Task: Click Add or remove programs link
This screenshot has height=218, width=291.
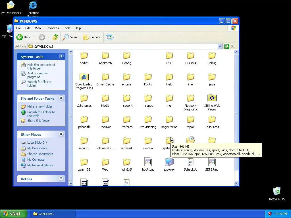Action: click(x=38, y=75)
